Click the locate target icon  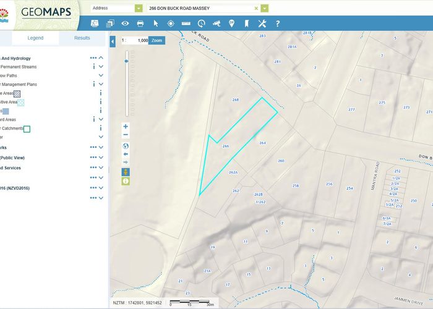(171, 23)
